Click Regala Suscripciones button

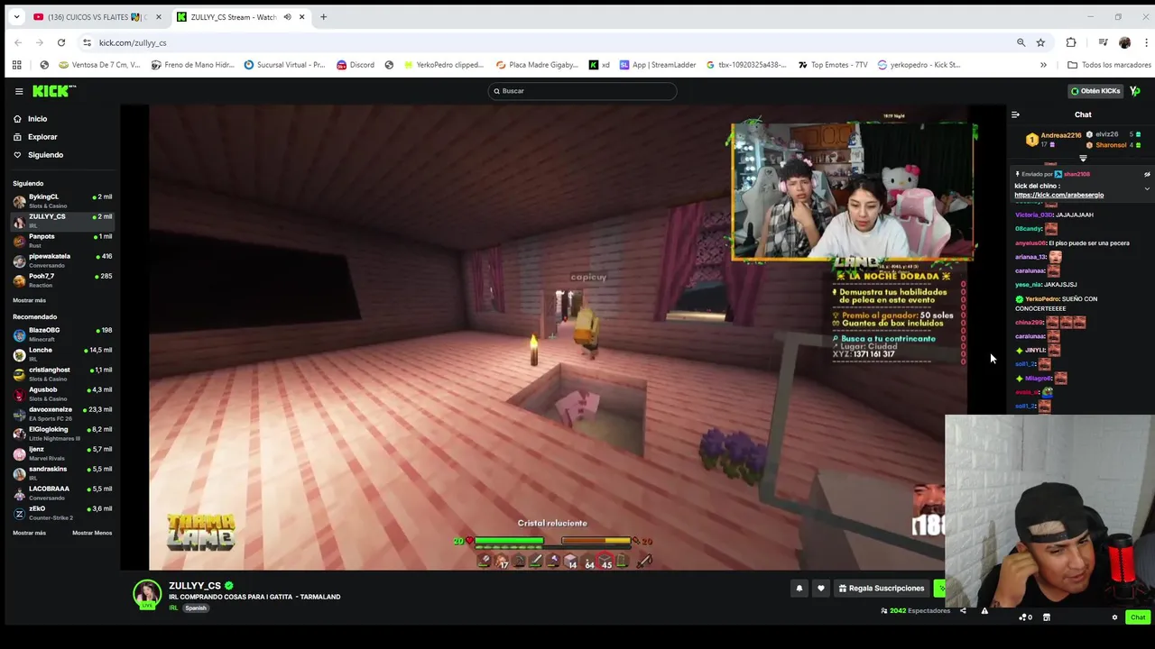pyautogui.click(x=882, y=589)
